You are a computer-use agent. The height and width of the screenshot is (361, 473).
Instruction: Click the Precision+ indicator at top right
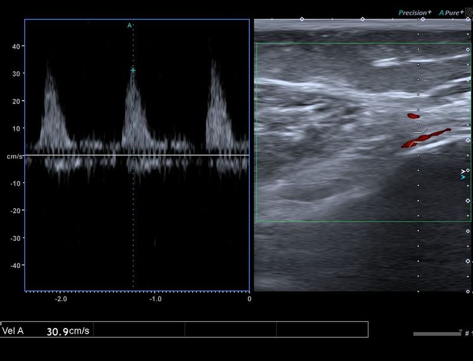(415, 12)
